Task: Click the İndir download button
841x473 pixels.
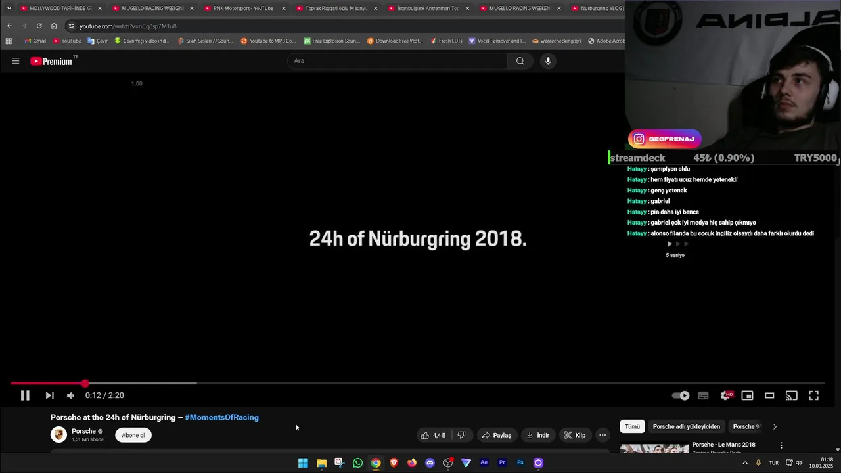Action: [x=537, y=435]
